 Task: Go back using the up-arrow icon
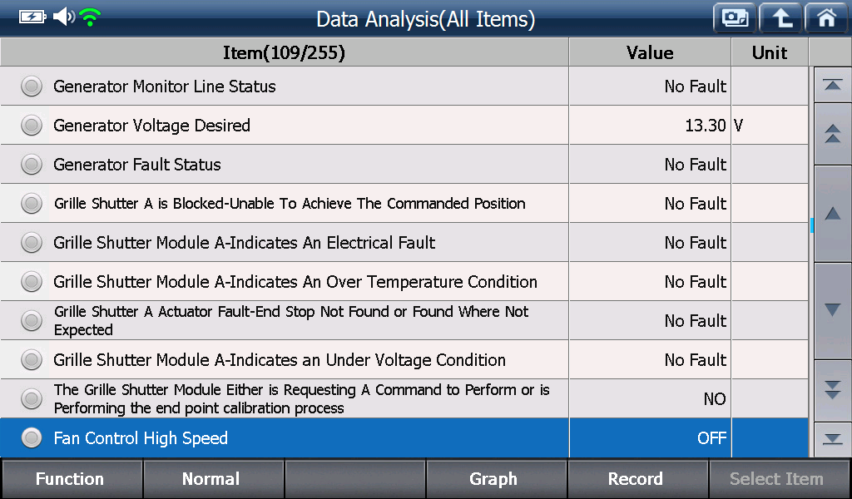coord(780,18)
